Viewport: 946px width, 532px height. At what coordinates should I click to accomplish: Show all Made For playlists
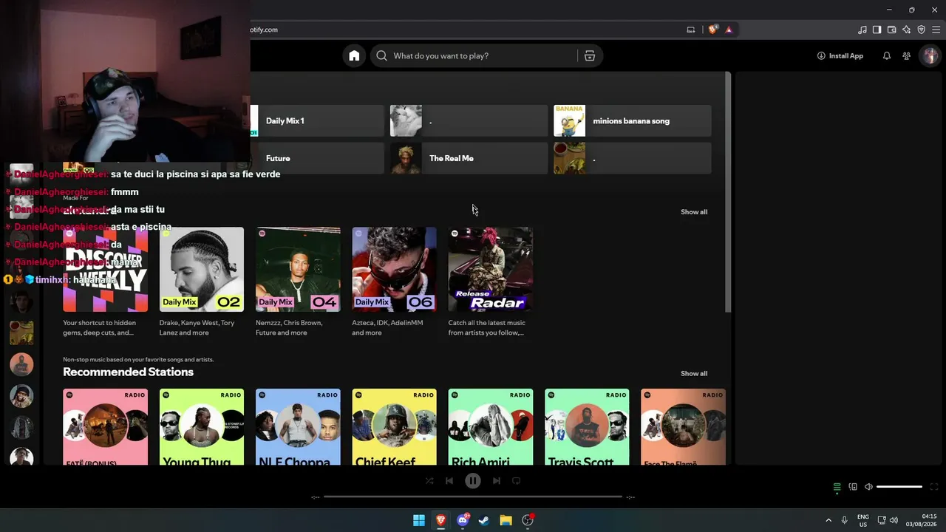694,212
